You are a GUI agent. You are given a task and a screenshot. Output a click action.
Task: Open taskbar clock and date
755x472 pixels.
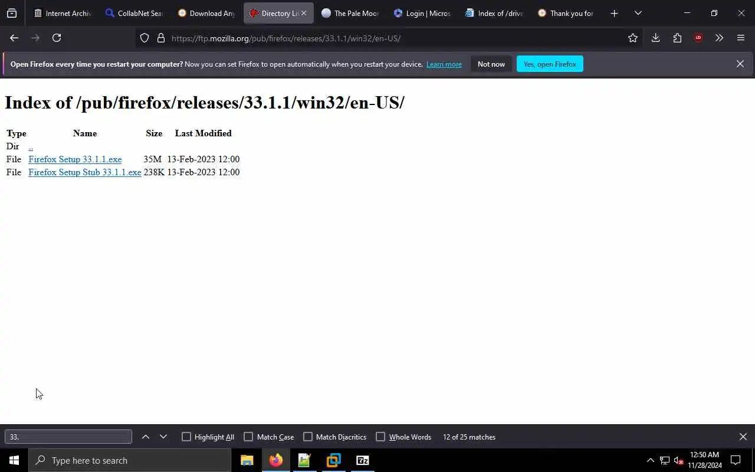tap(704, 460)
